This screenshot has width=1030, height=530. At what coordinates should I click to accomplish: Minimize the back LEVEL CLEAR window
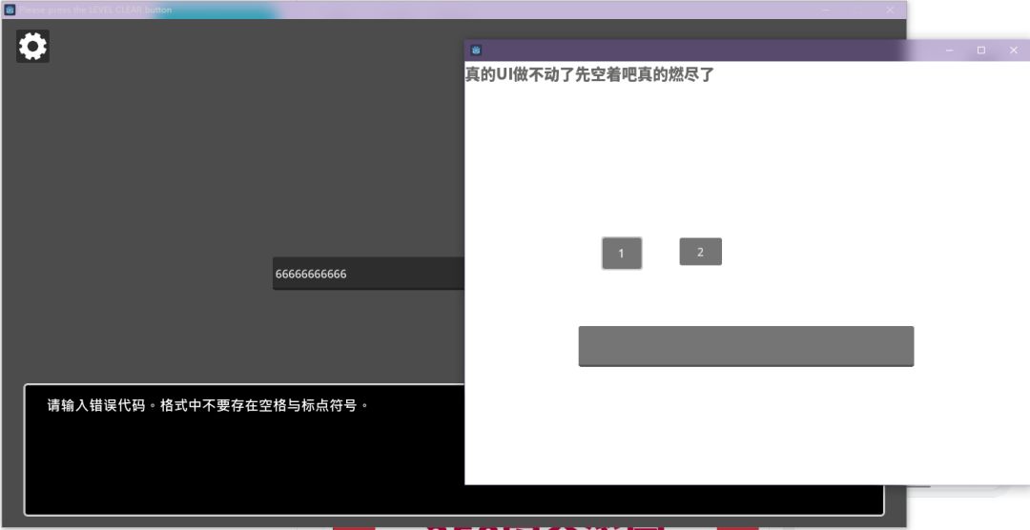(826, 10)
